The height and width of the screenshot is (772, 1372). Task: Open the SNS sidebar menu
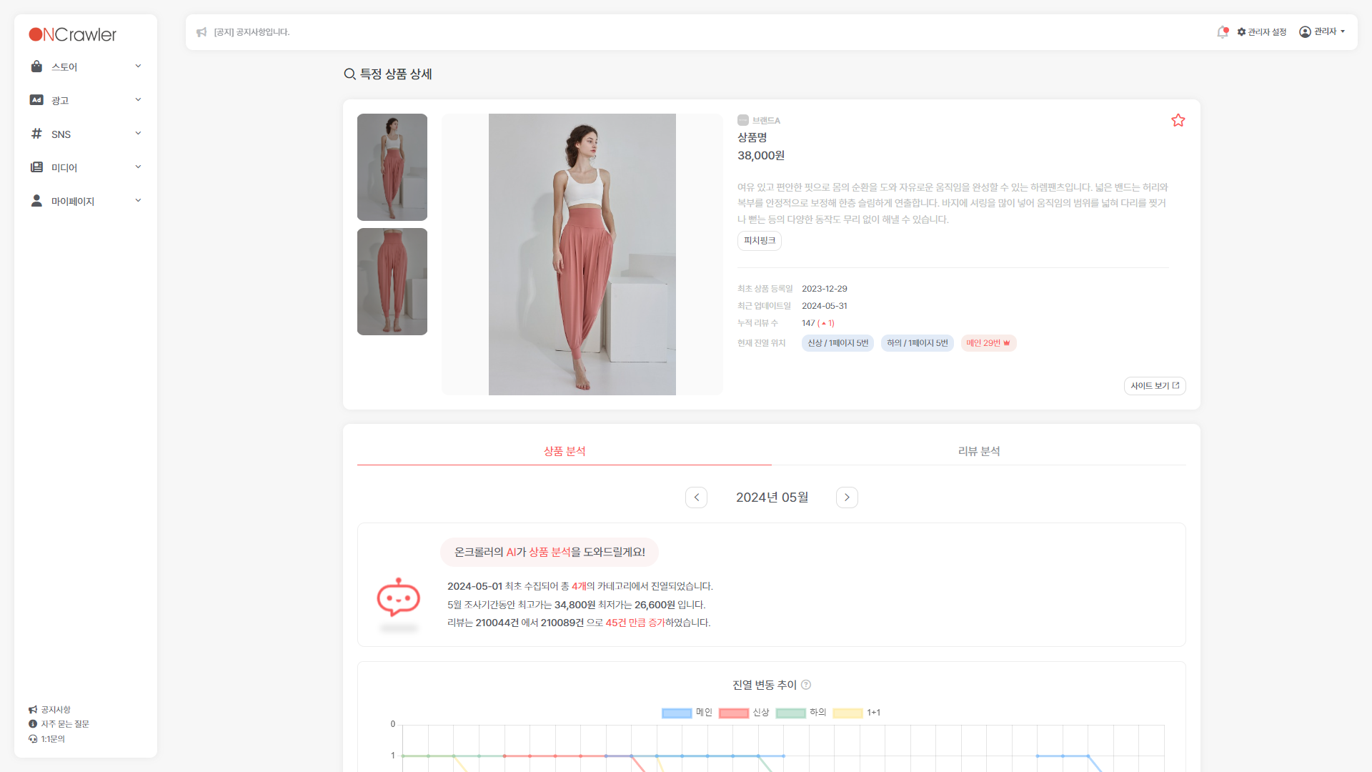click(x=86, y=134)
